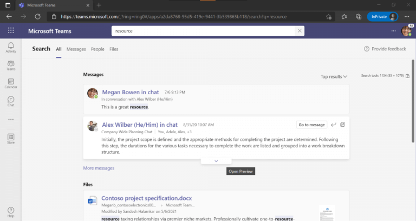The height and width of the screenshot is (221, 416).
Task: Open the Contoso document thumbnail preview
Action: pos(327,213)
